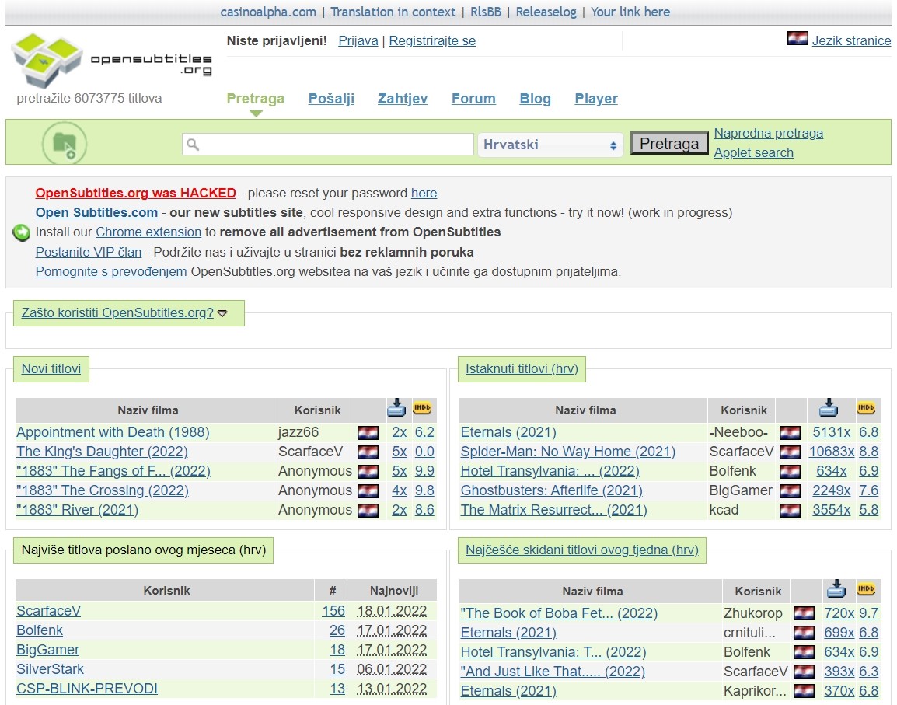Click 10683x download count for Spider-Man
Image resolution: width=897 pixels, height=705 pixels.
tap(831, 452)
